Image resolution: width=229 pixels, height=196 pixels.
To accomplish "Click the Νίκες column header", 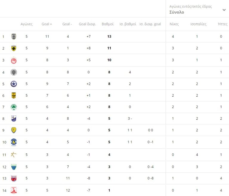I will 174,24.
